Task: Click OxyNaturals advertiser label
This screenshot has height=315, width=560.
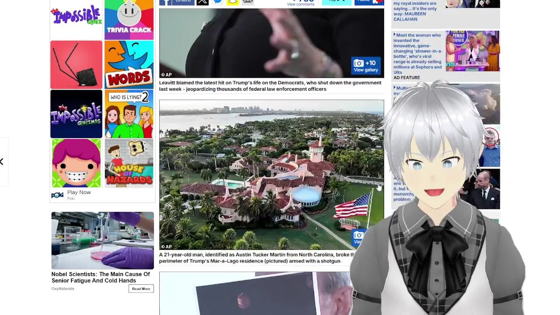Action: click(x=63, y=289)
